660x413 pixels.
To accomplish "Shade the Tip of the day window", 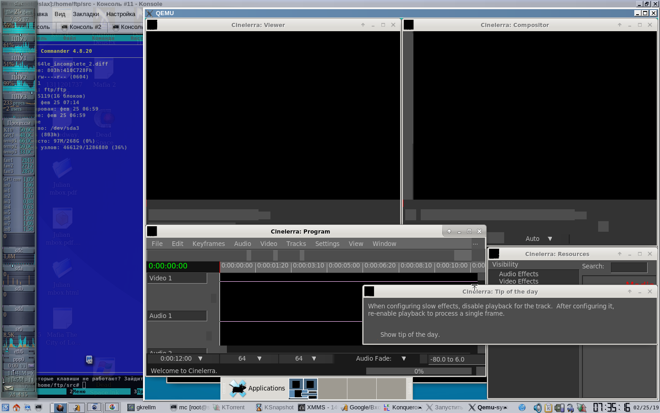I will point(630,291).
